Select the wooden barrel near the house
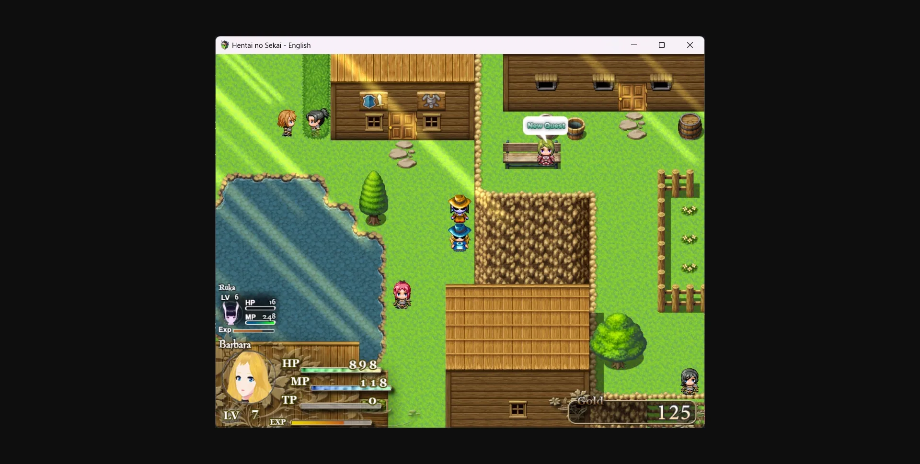The image size is (920, 464). click(x=690, y=126)
